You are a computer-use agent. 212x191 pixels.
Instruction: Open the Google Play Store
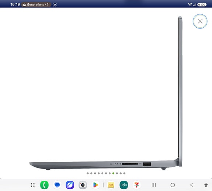coord(95,185)
